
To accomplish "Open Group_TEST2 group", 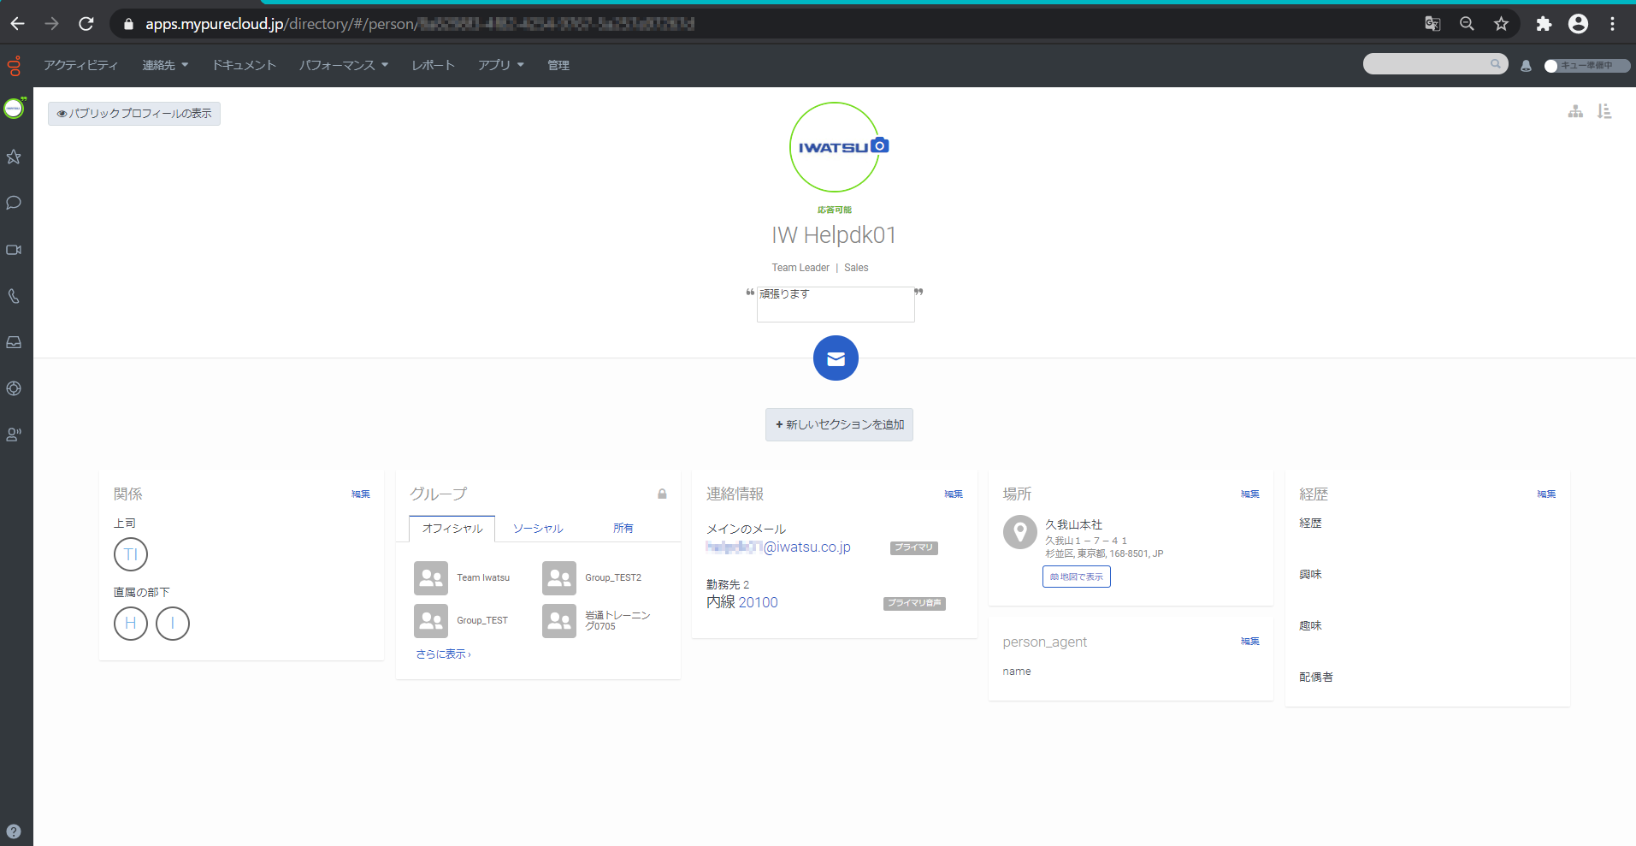I will tap(592, 578).
